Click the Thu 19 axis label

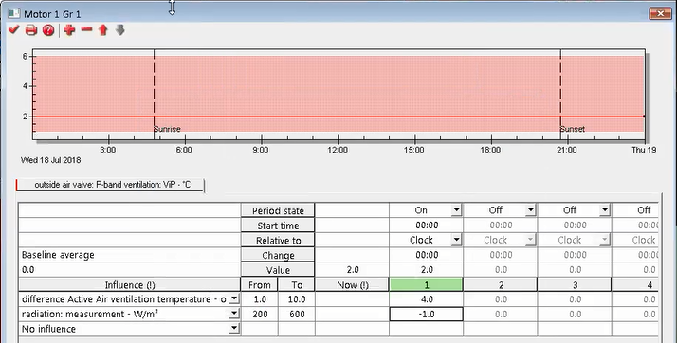pyautogui.click(x=644, y=150)
